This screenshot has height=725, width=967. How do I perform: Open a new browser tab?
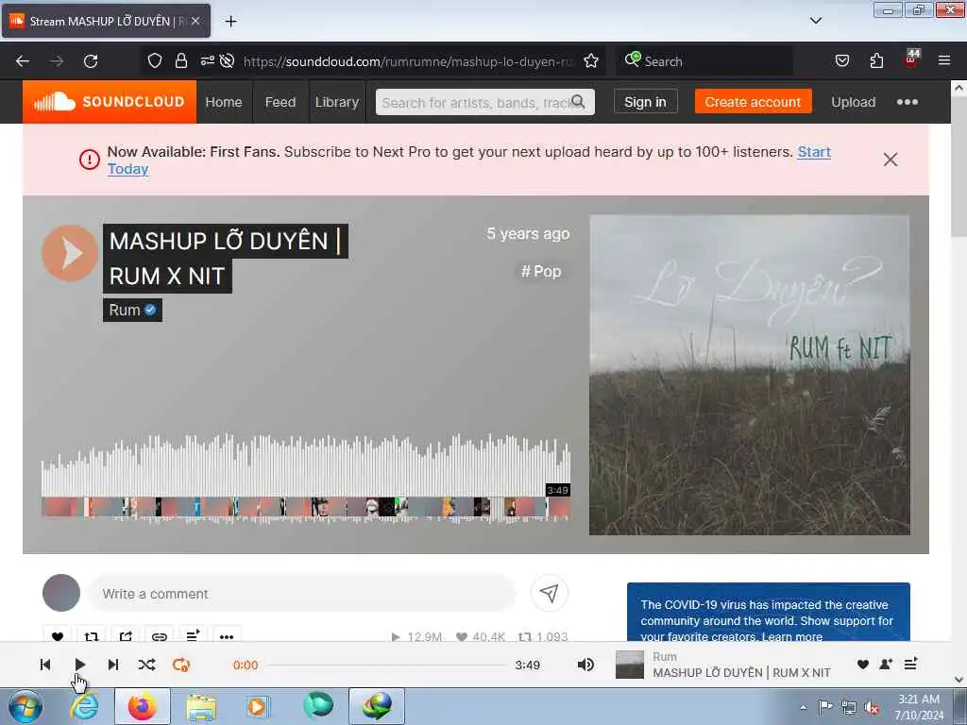pyautogui.click(x=230, y=21)
